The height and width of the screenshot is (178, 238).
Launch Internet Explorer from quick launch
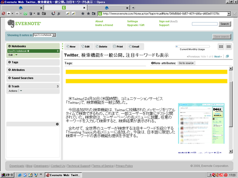(x=20, y=175)
